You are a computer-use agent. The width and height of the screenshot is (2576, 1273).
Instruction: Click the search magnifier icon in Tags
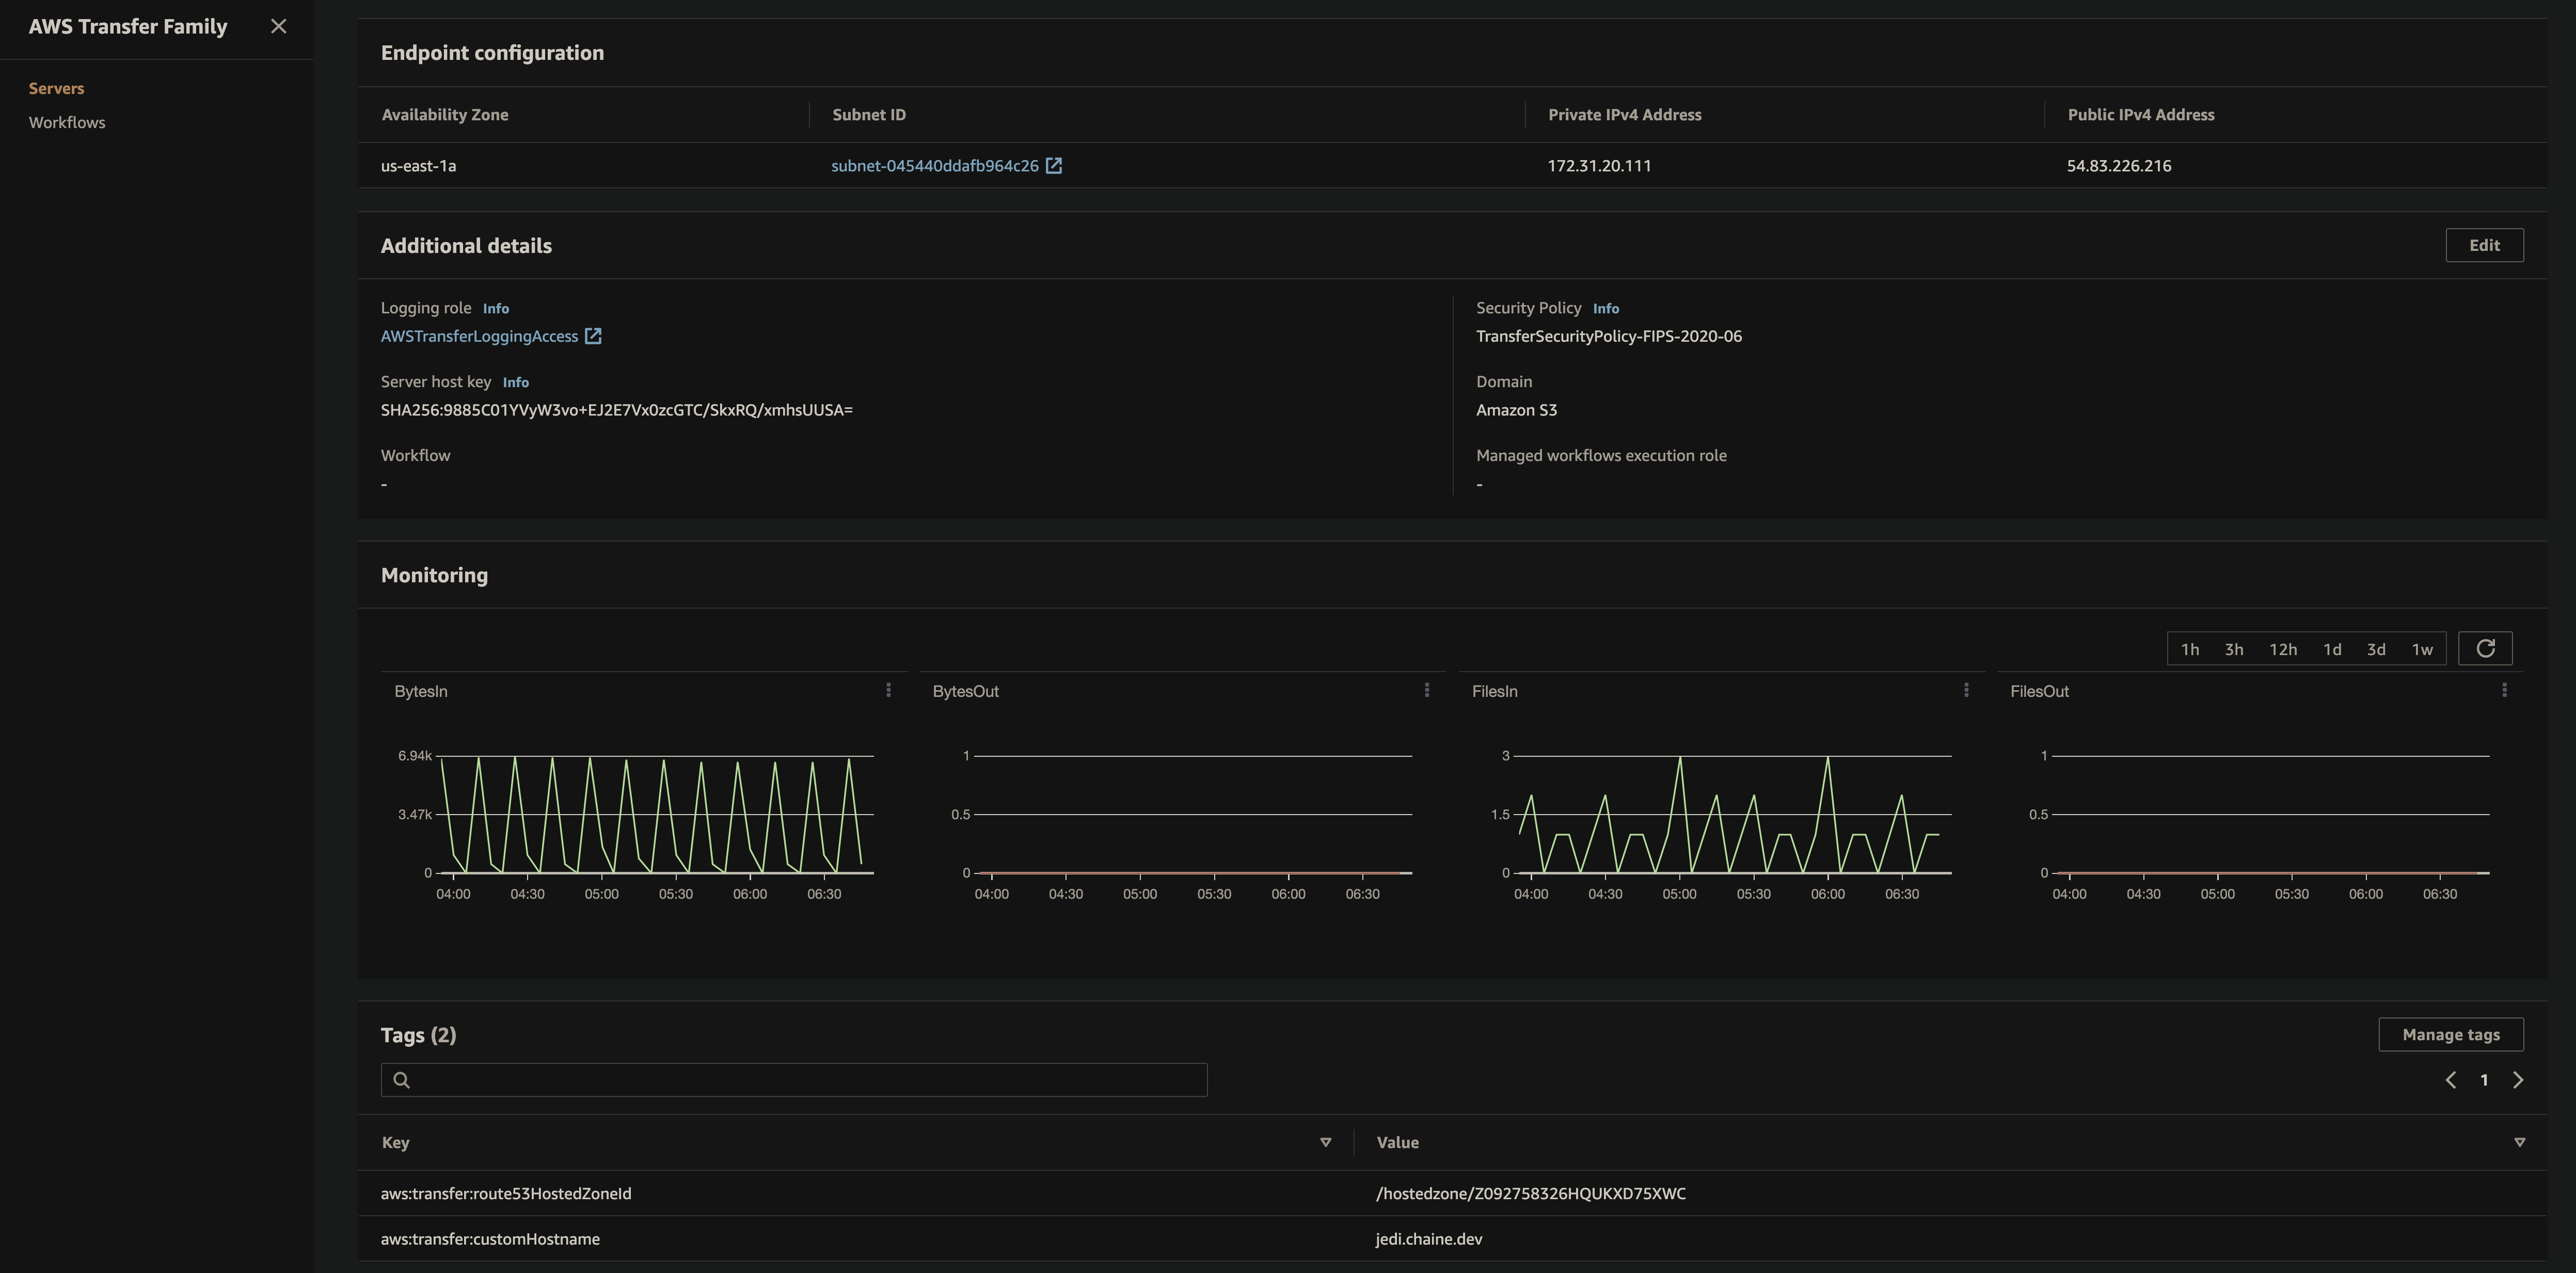coord(402,1080)
